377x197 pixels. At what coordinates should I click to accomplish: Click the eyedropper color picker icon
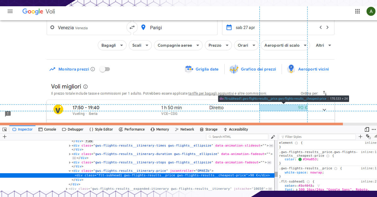click(x=273, y=137)
